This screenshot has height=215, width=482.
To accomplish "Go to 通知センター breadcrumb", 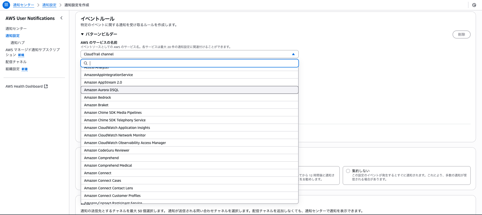I will click(23, 5).
